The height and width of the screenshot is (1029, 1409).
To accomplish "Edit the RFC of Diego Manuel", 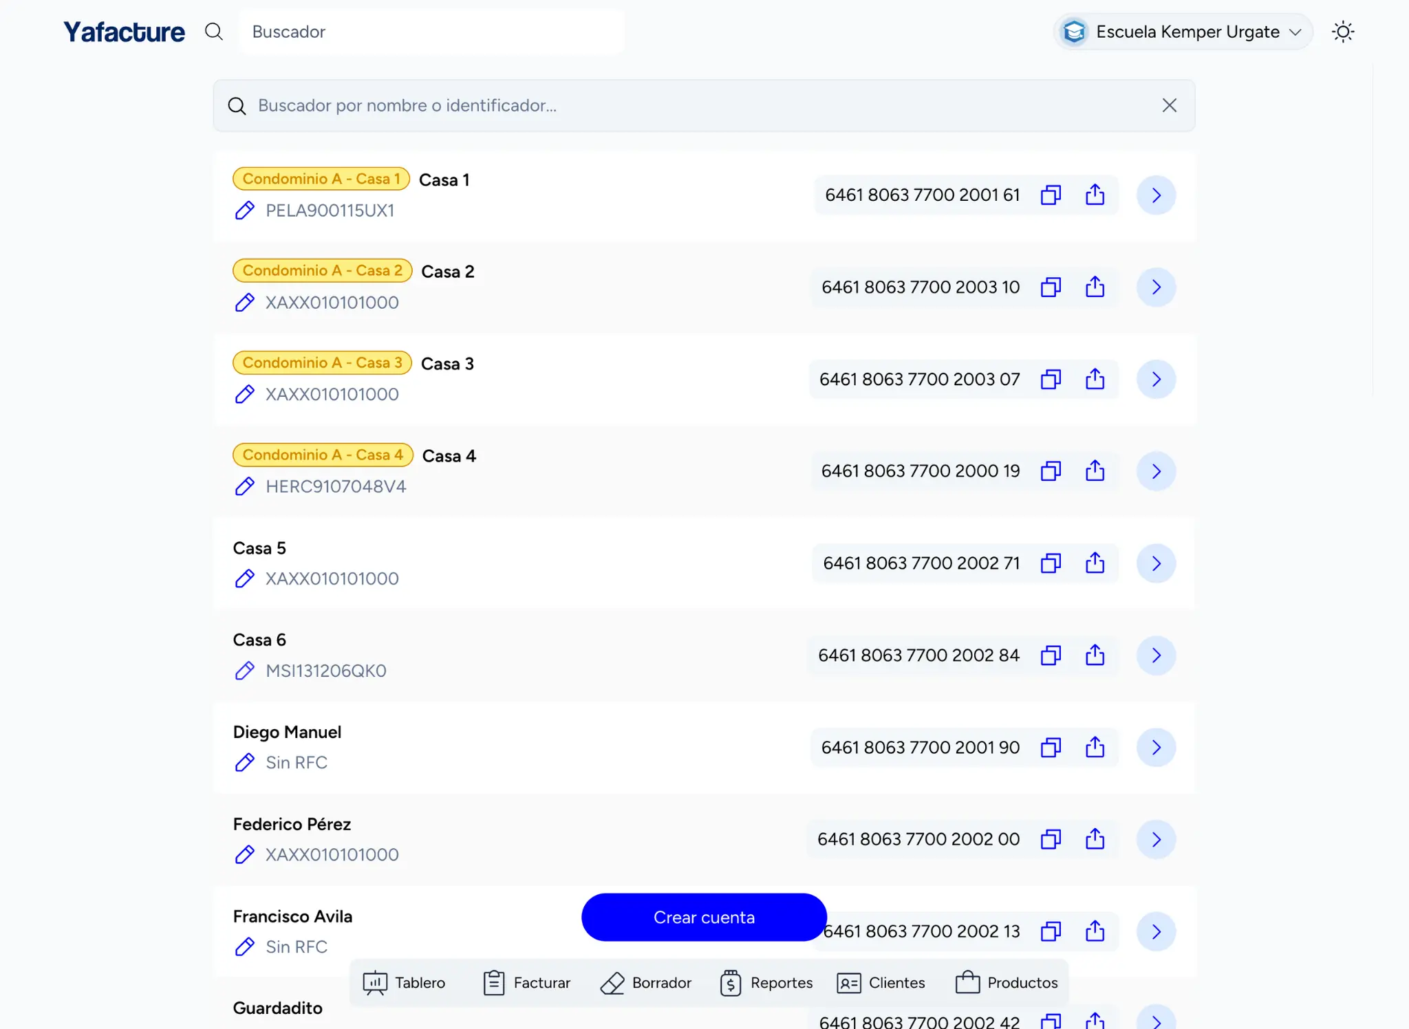I will (245, 762).
